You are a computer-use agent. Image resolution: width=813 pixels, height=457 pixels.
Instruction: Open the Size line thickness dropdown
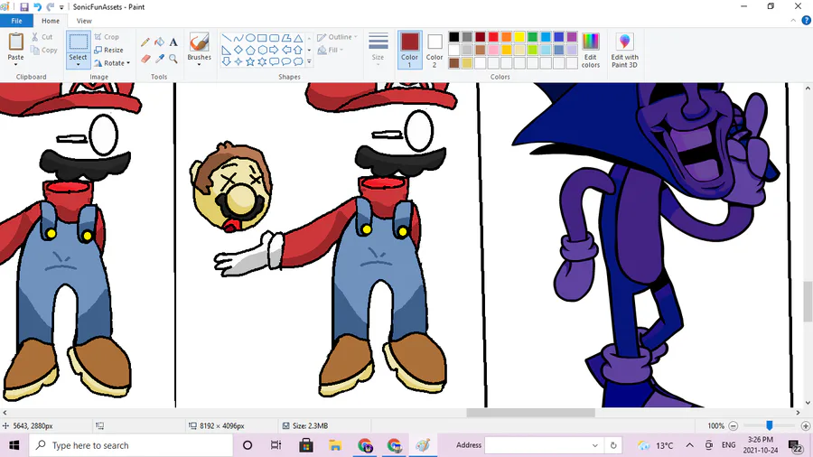click(378, 50)
